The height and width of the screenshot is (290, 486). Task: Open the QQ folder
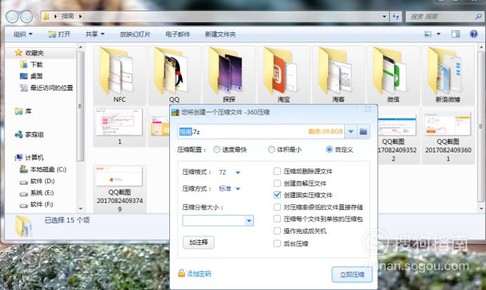coord(174,75)
